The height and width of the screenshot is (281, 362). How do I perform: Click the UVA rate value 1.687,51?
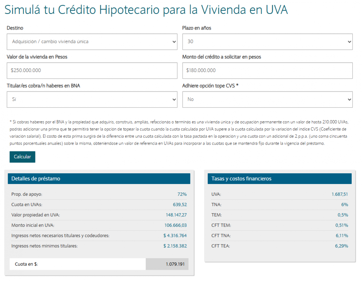pos(340,194)
